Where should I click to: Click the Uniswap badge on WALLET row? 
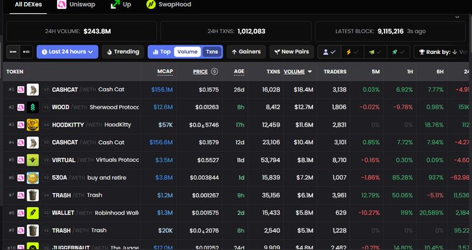pos(21,213)
